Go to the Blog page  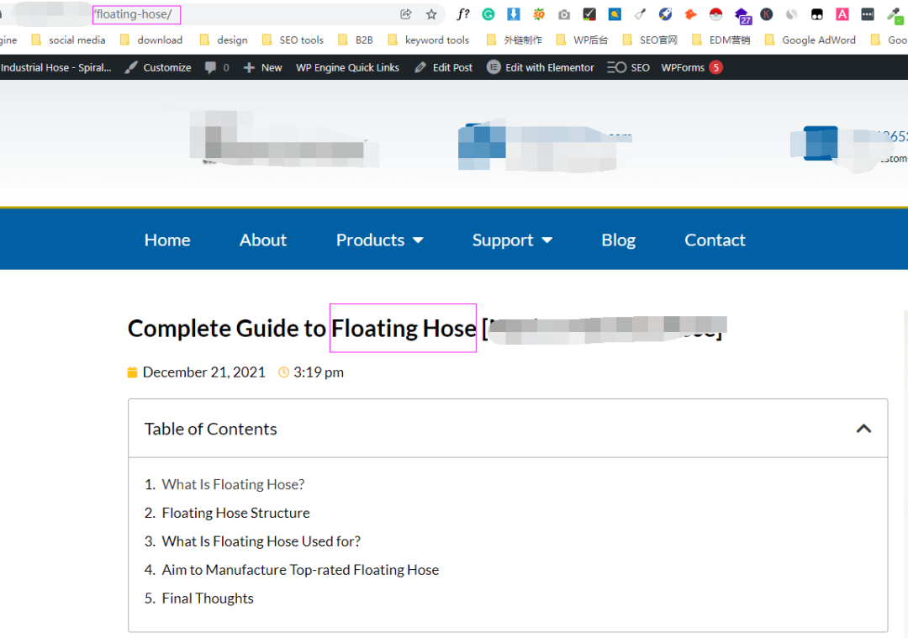pos(618,240)
